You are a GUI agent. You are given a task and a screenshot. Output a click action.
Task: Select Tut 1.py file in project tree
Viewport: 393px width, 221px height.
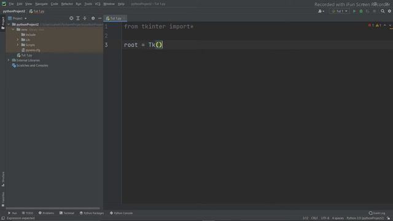(25, 55)
